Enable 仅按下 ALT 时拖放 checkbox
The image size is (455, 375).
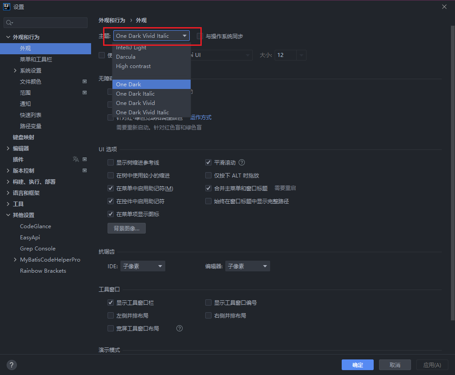pos(208,175)
